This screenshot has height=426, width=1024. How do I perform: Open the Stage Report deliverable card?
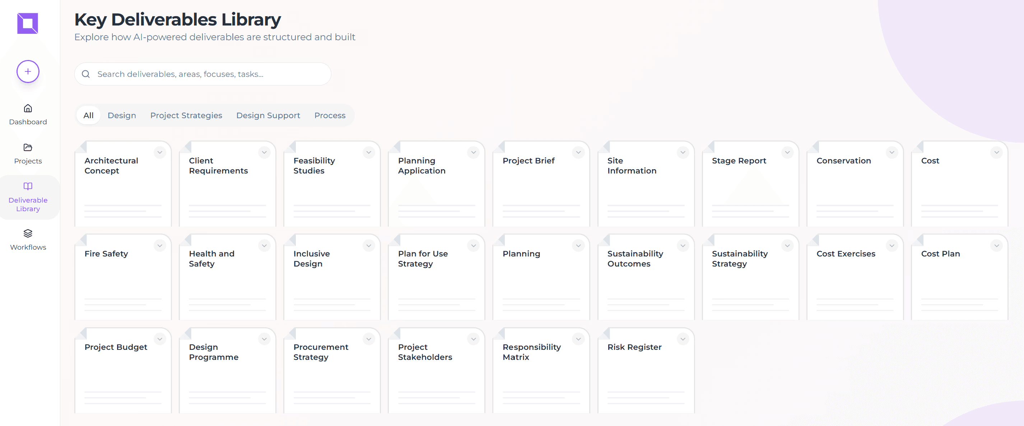coord(750,184)
